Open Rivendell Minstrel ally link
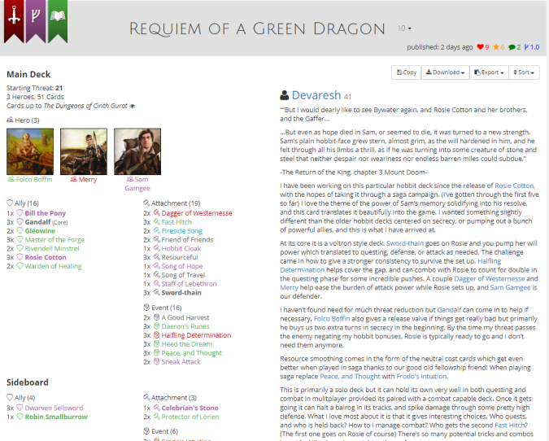This screenshot has height=441, width=549. pos(52,248)
